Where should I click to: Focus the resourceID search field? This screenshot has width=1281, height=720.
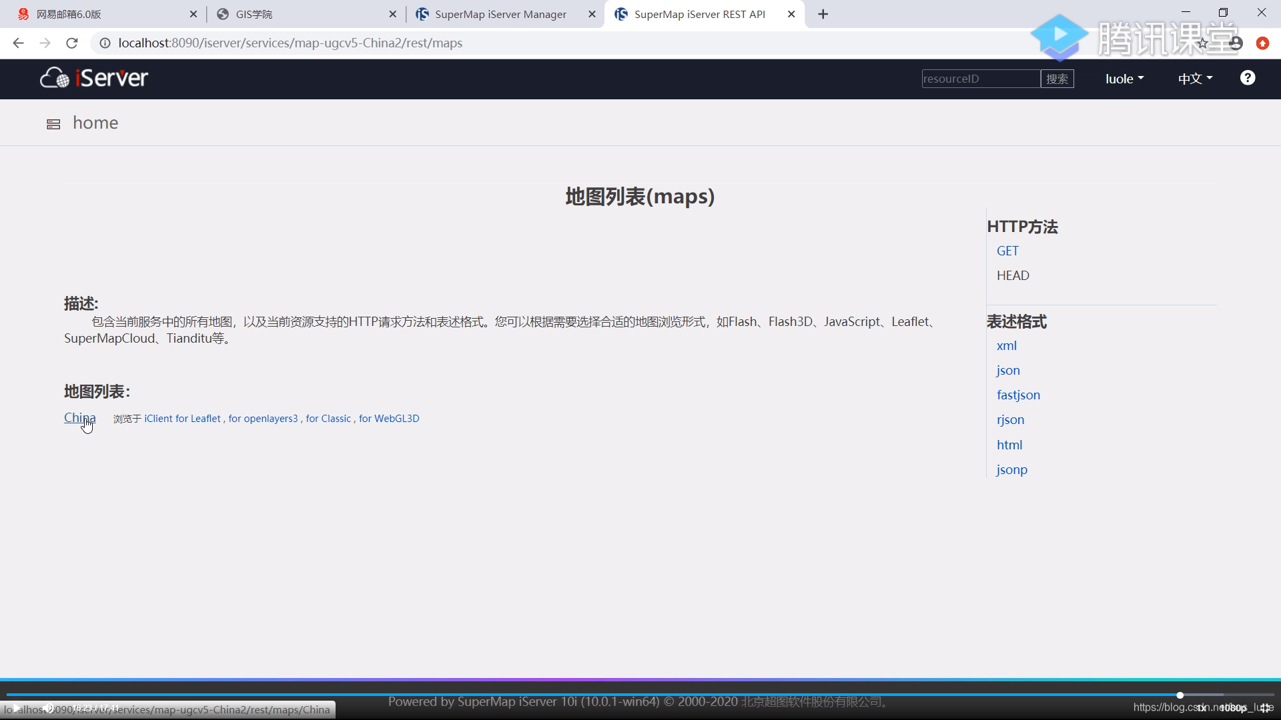tap(981, 79)
